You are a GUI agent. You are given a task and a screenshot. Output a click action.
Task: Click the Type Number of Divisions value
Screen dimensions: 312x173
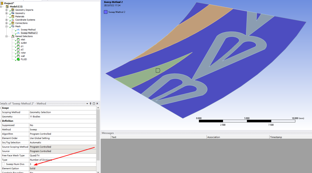(x=63, y=160)
